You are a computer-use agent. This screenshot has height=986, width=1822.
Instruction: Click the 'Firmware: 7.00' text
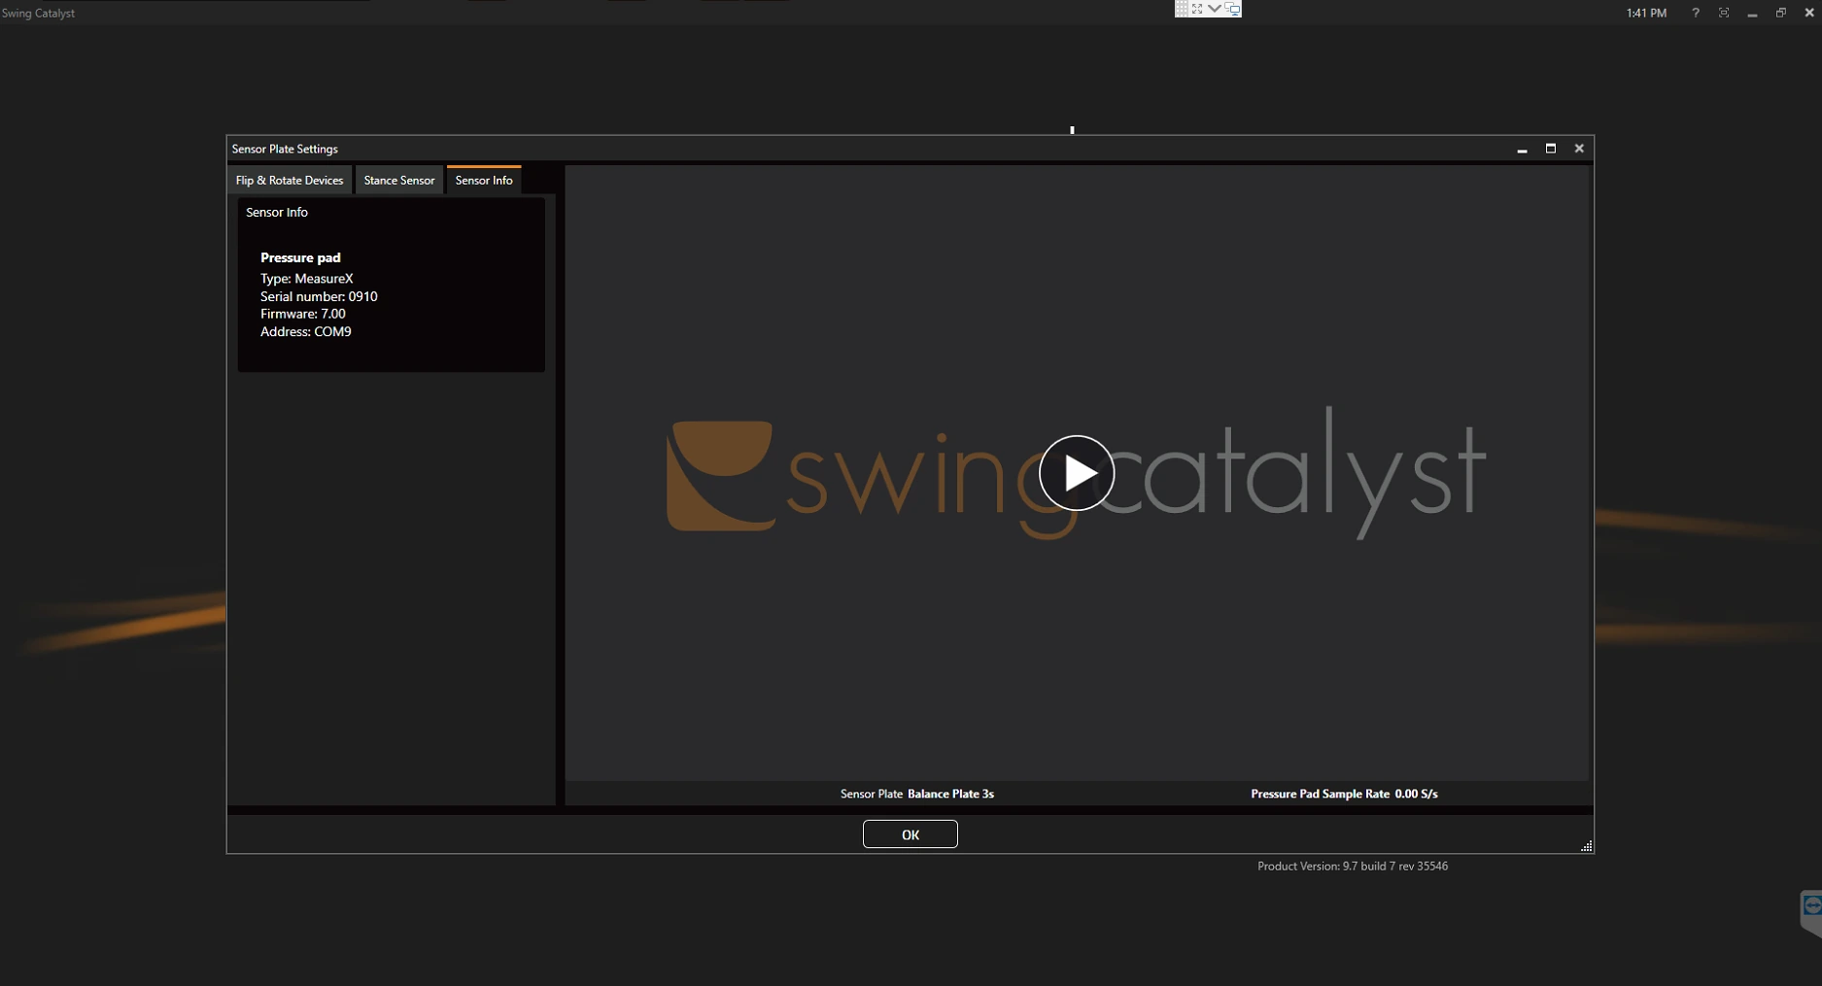pyautogui.click(x=303, y=314)
